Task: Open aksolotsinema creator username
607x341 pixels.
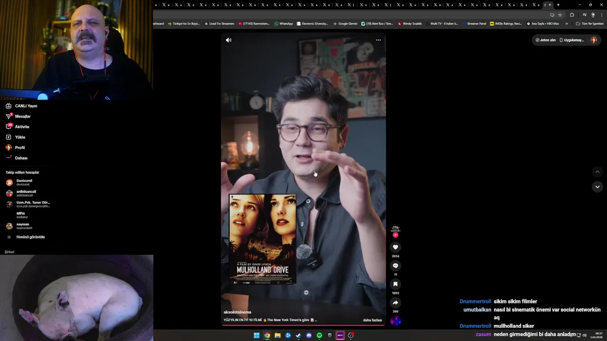Action: point(238,312)
